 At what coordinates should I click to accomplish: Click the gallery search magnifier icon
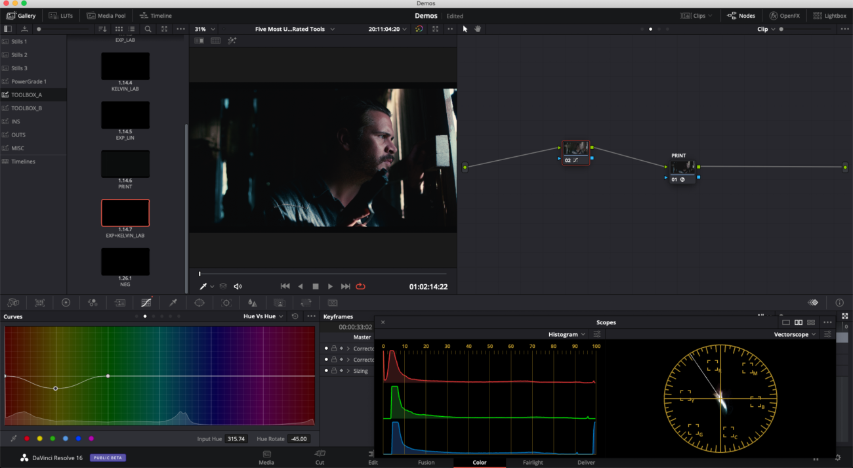148,29
